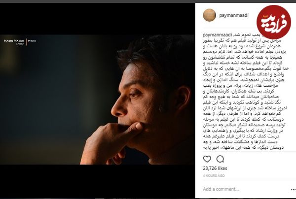Viewport: 296px width, 199px height.
Task: View who liked via 23,726 likes
Action: 215,168
